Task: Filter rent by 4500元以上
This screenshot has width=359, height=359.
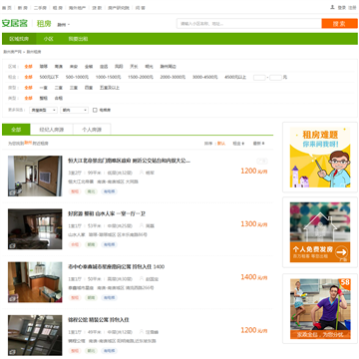Action: [x=235, y=77]
